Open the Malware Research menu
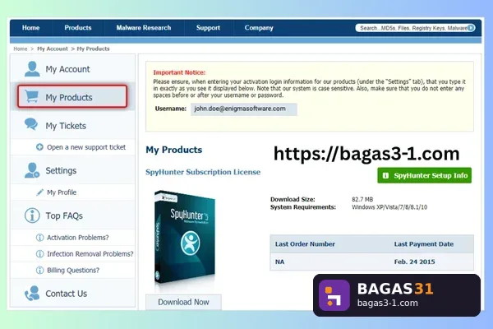 click(144, 28)
